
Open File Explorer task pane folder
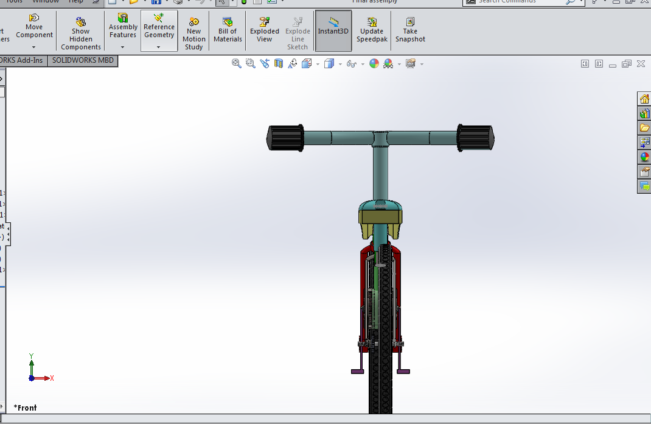coord(644,128)
